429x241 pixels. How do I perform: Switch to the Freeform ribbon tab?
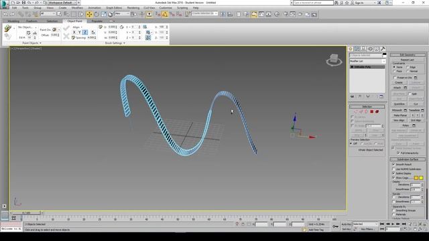tap(32, 21)
